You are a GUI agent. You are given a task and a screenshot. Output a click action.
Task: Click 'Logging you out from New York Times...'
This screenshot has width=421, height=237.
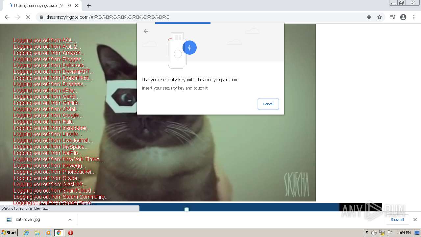(58, 159)
